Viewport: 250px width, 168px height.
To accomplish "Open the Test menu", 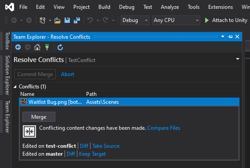I will tap(148, 7).
